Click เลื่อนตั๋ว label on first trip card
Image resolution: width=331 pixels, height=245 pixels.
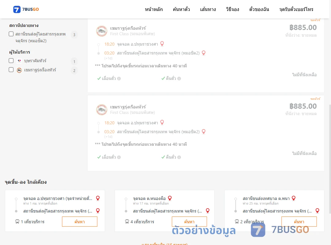(109, 78)
